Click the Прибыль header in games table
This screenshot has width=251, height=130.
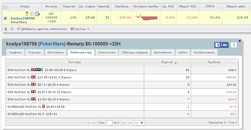214,62
